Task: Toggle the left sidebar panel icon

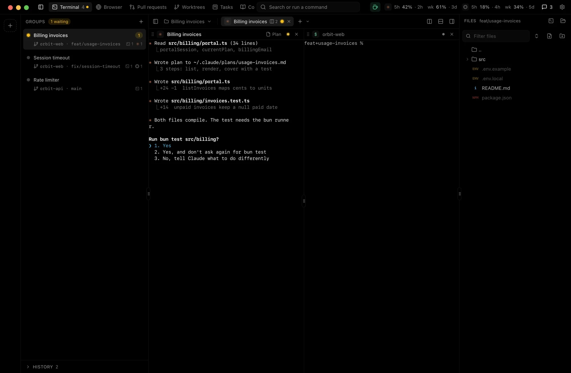Action: 41,7
